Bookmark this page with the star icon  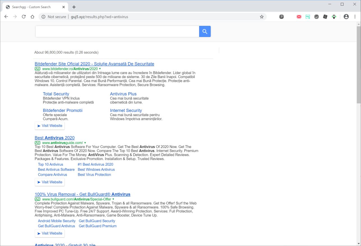coord(262,17)
